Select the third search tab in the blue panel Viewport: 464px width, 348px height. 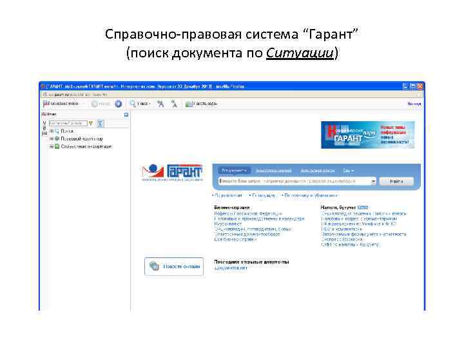coord(318,171)
